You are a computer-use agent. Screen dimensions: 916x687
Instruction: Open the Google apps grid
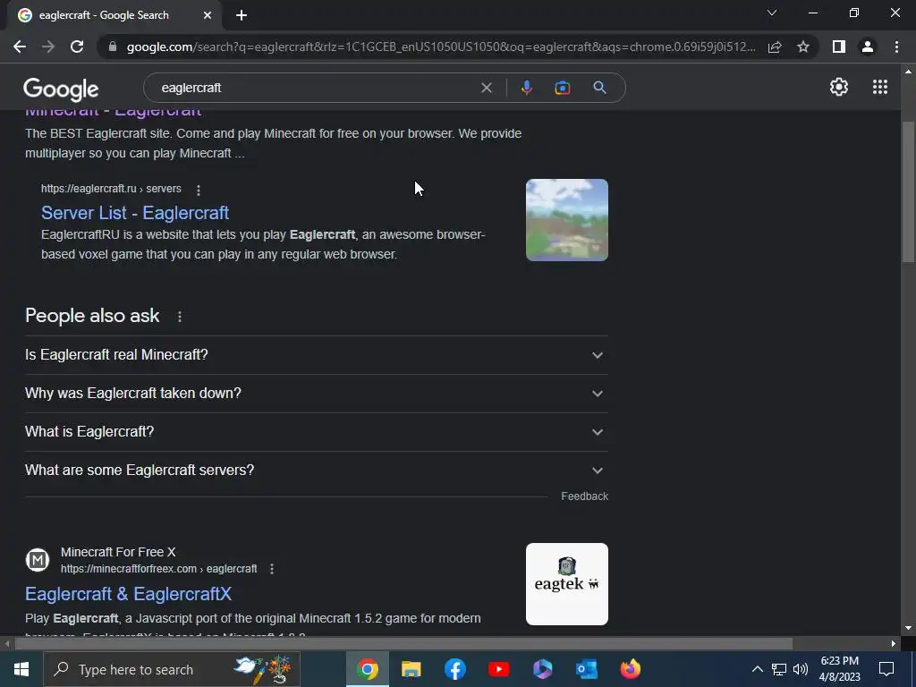tap(880, 87)
